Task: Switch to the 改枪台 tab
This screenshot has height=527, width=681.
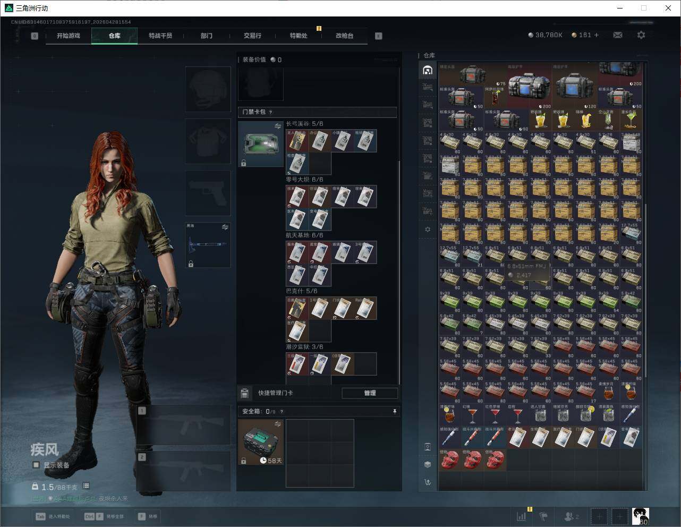Action: [x=344, y=36]
